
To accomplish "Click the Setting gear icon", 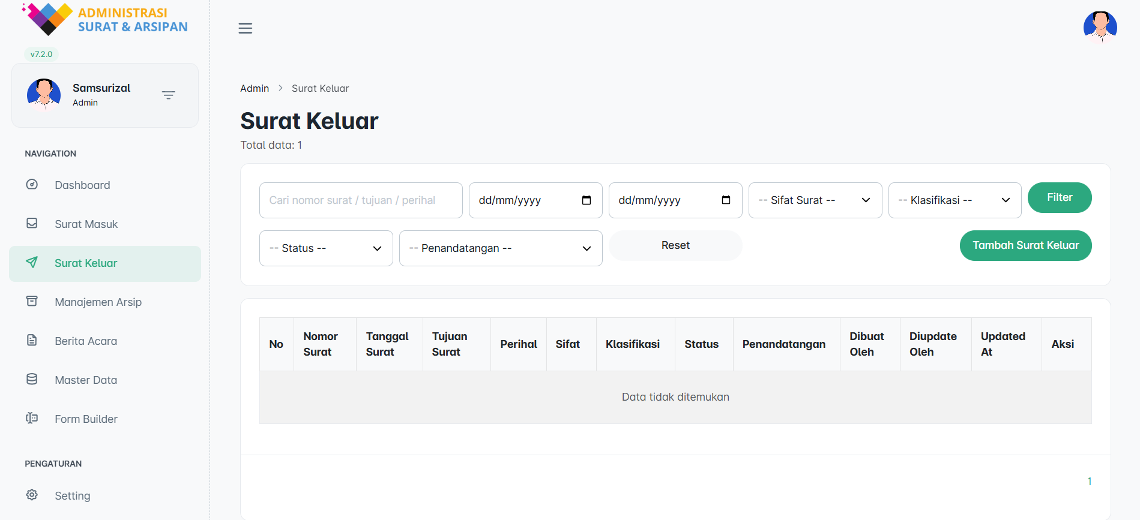I will coord(32,495).
